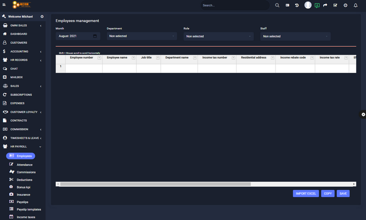Click the history icon in top bar
Viewport: 366px width, 220px height.
pos(297,5)
